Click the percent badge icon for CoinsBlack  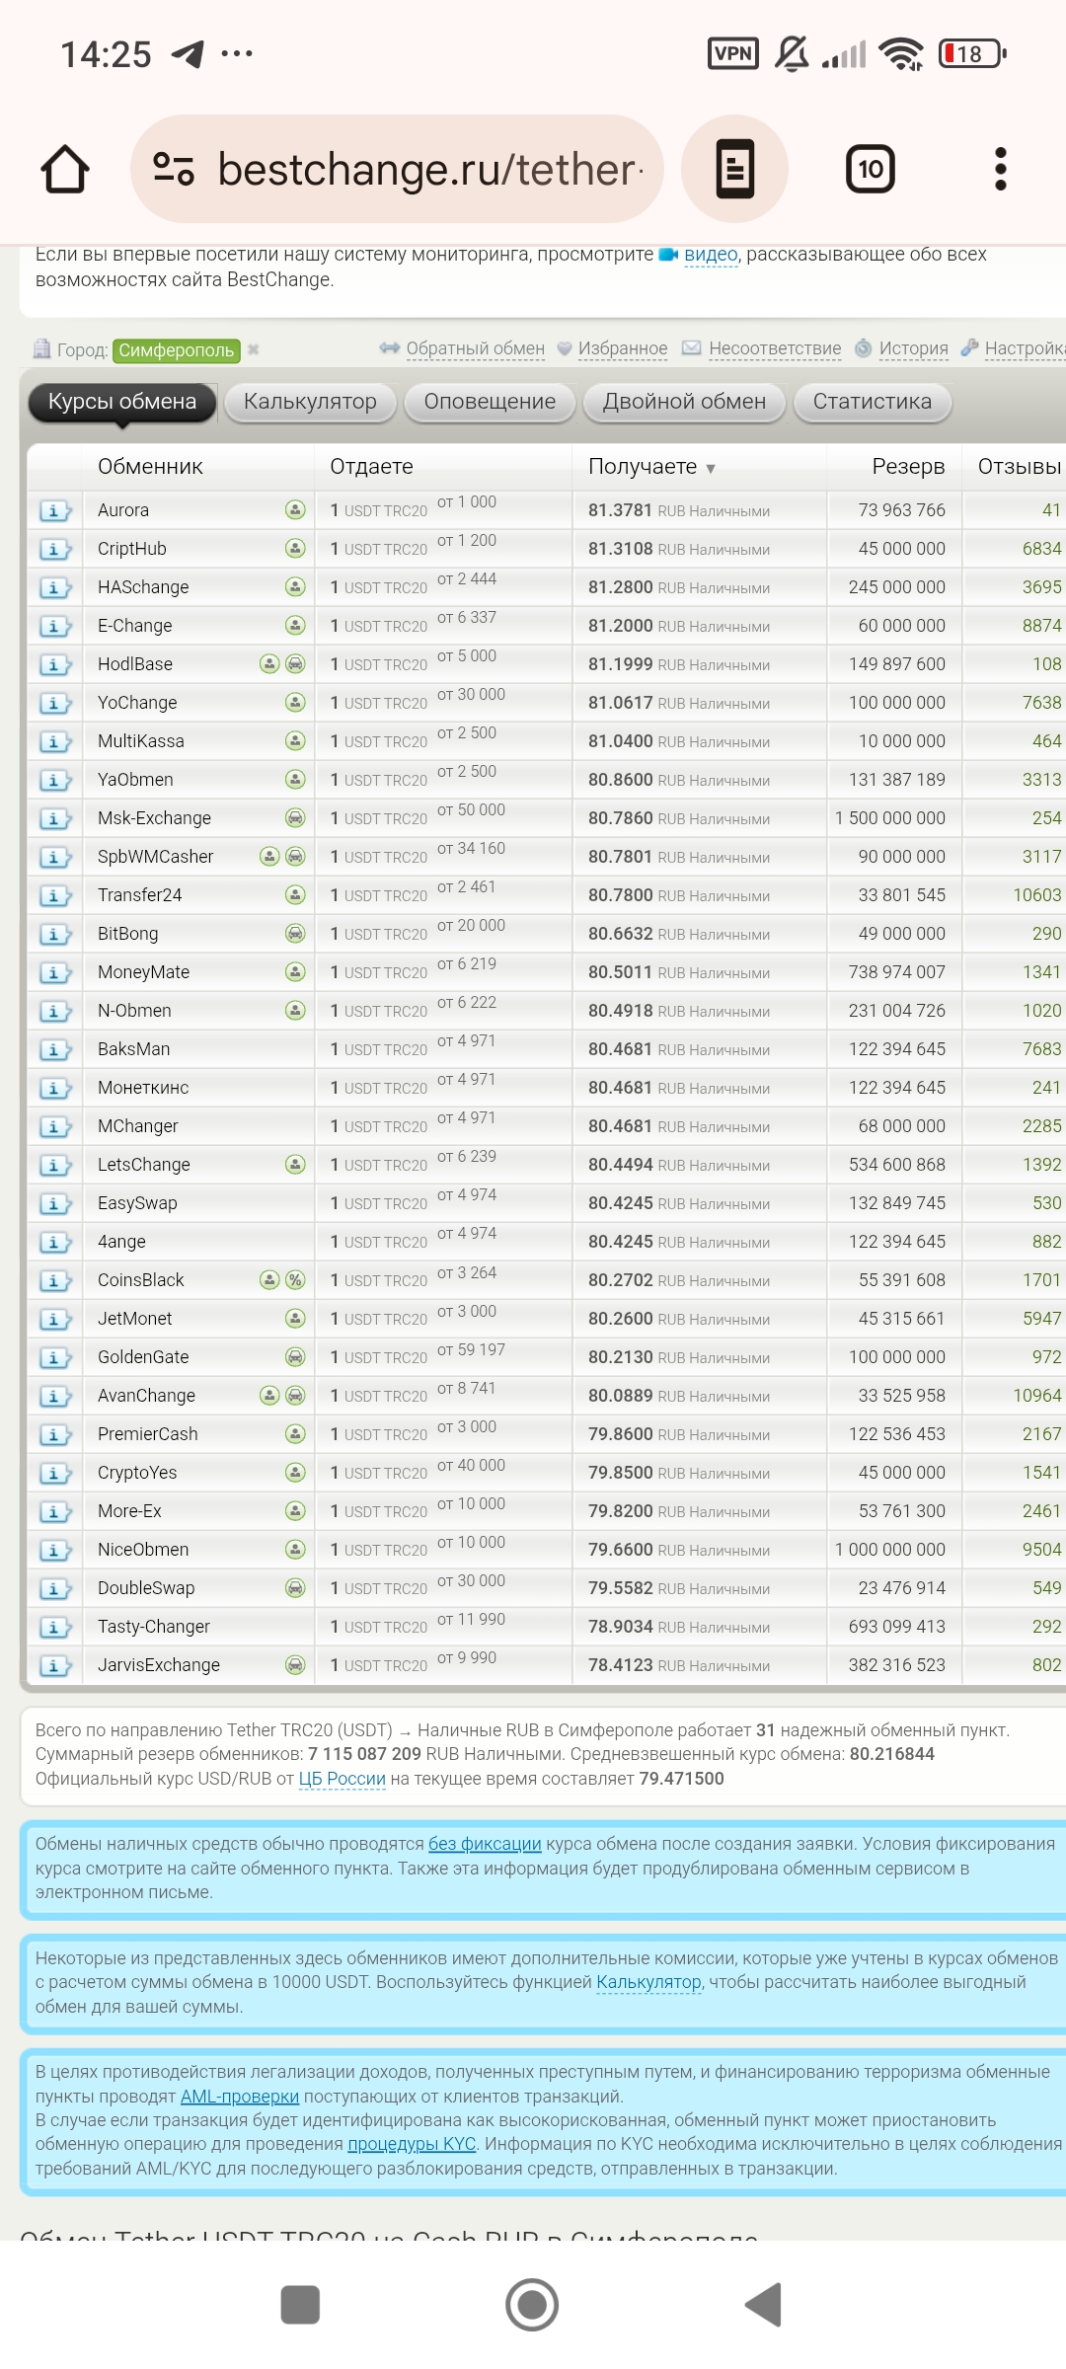(295, 1280)
